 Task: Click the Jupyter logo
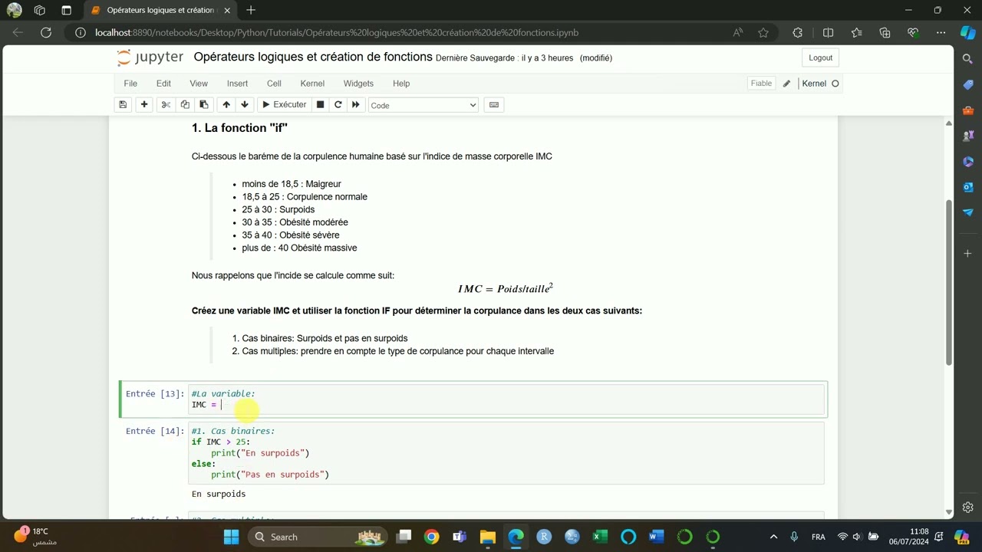tap(150, 58)
